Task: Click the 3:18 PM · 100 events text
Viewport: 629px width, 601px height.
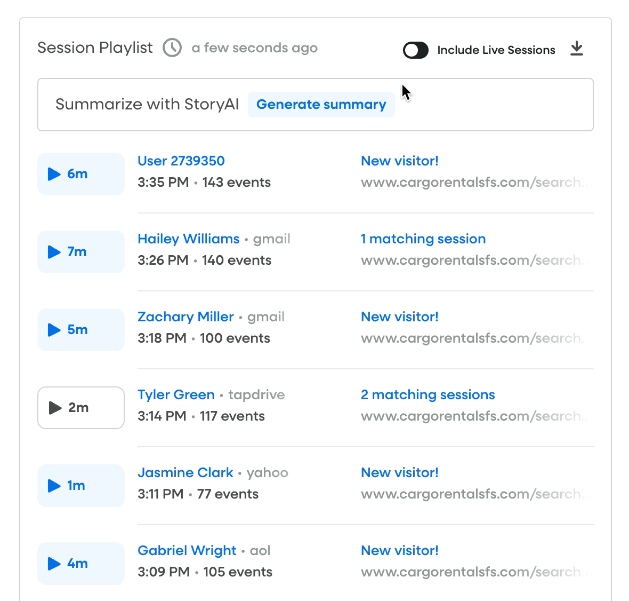Action: click(204, 338)
